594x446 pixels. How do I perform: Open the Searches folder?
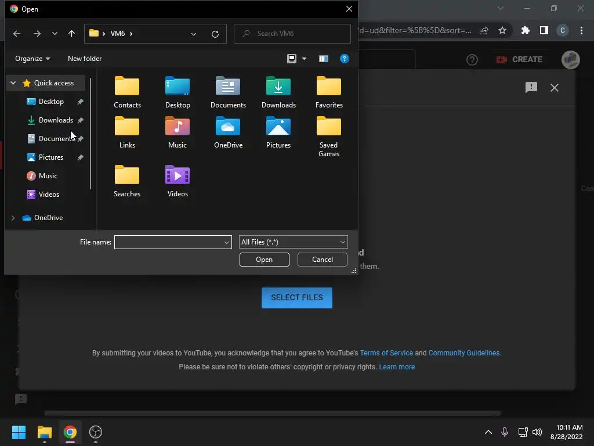pos(127,181)
